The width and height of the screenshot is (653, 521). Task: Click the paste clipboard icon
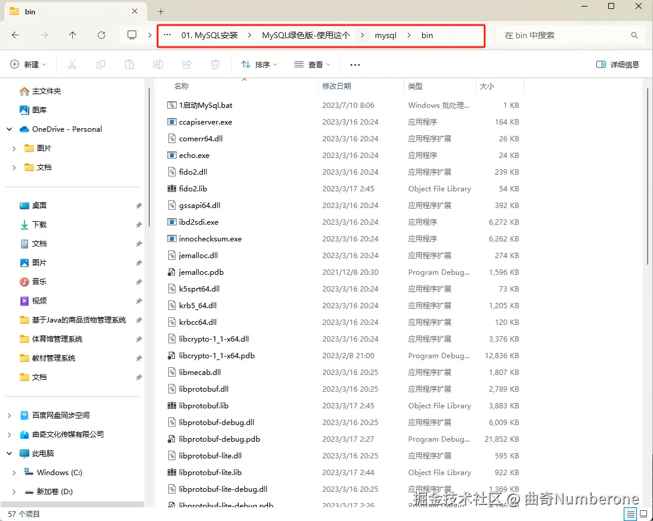coord(130,64)
